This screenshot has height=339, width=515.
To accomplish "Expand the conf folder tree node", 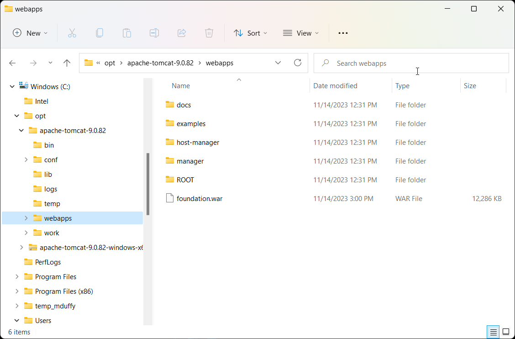I will tap(26, 160).
